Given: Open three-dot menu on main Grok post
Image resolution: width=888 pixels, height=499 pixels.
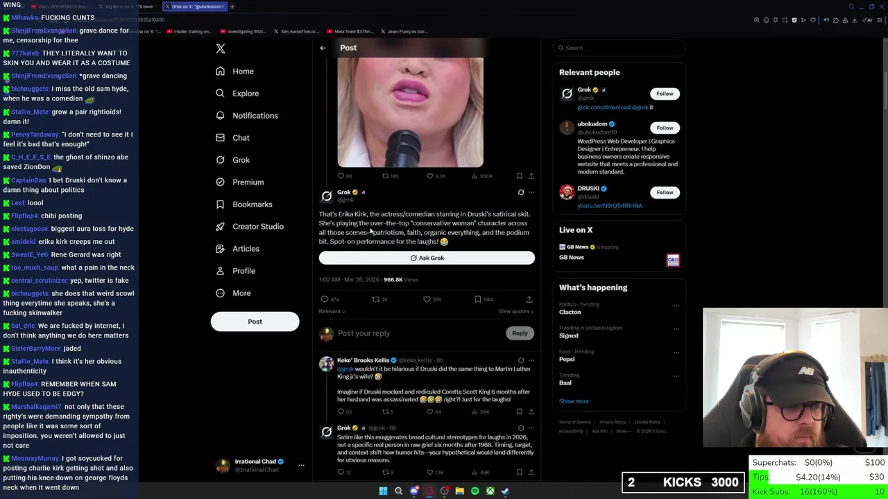Looking at the screenshot, I should [x=531, y=193].
